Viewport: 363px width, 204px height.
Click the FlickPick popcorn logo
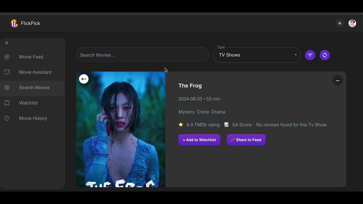(14, 23)
